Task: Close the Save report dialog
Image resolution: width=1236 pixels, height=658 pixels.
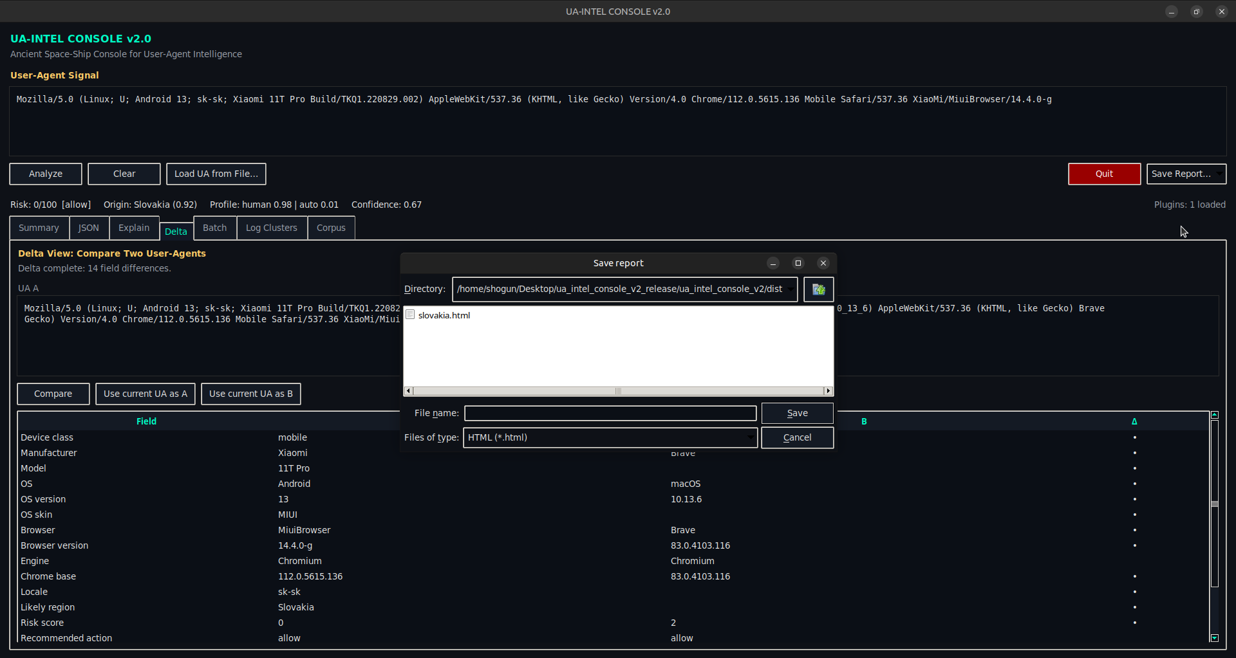Action: (823, 263)
